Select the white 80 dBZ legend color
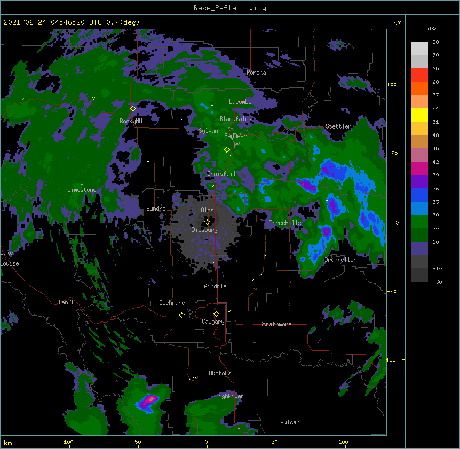 [419, 48]
